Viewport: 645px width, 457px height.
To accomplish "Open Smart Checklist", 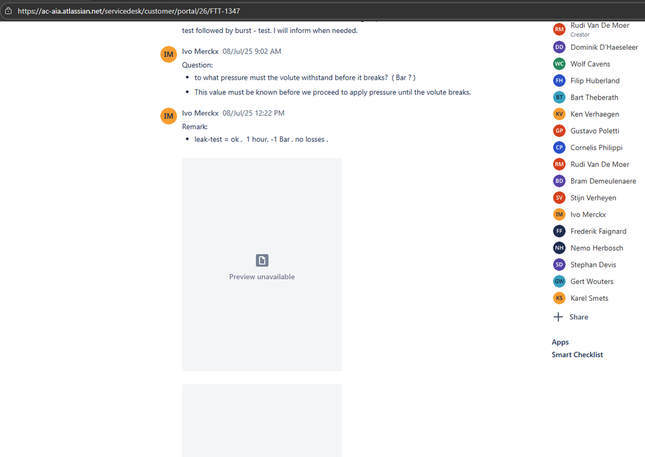I will pos(577,354).
